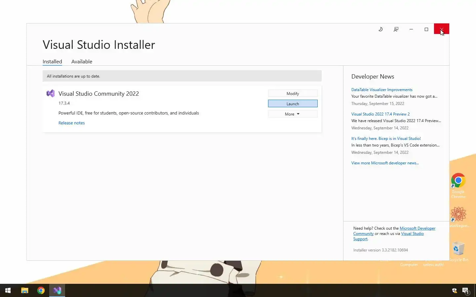Maximize the Visual Studio Installer window
The width and height of the screenshot is (476, 297).
426,29
